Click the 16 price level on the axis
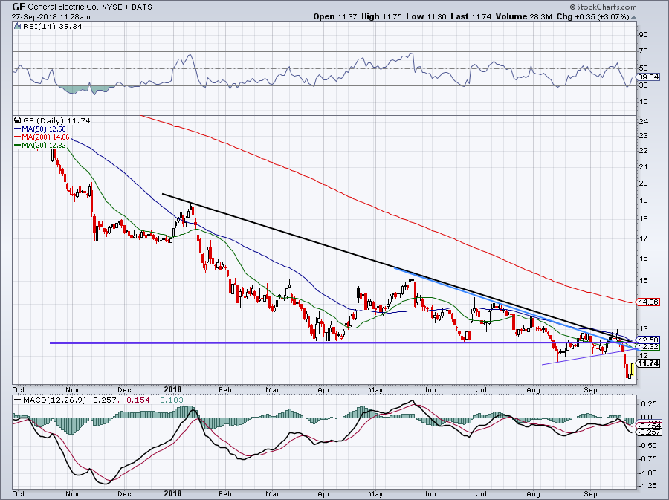669x500 pixels. 644,259
